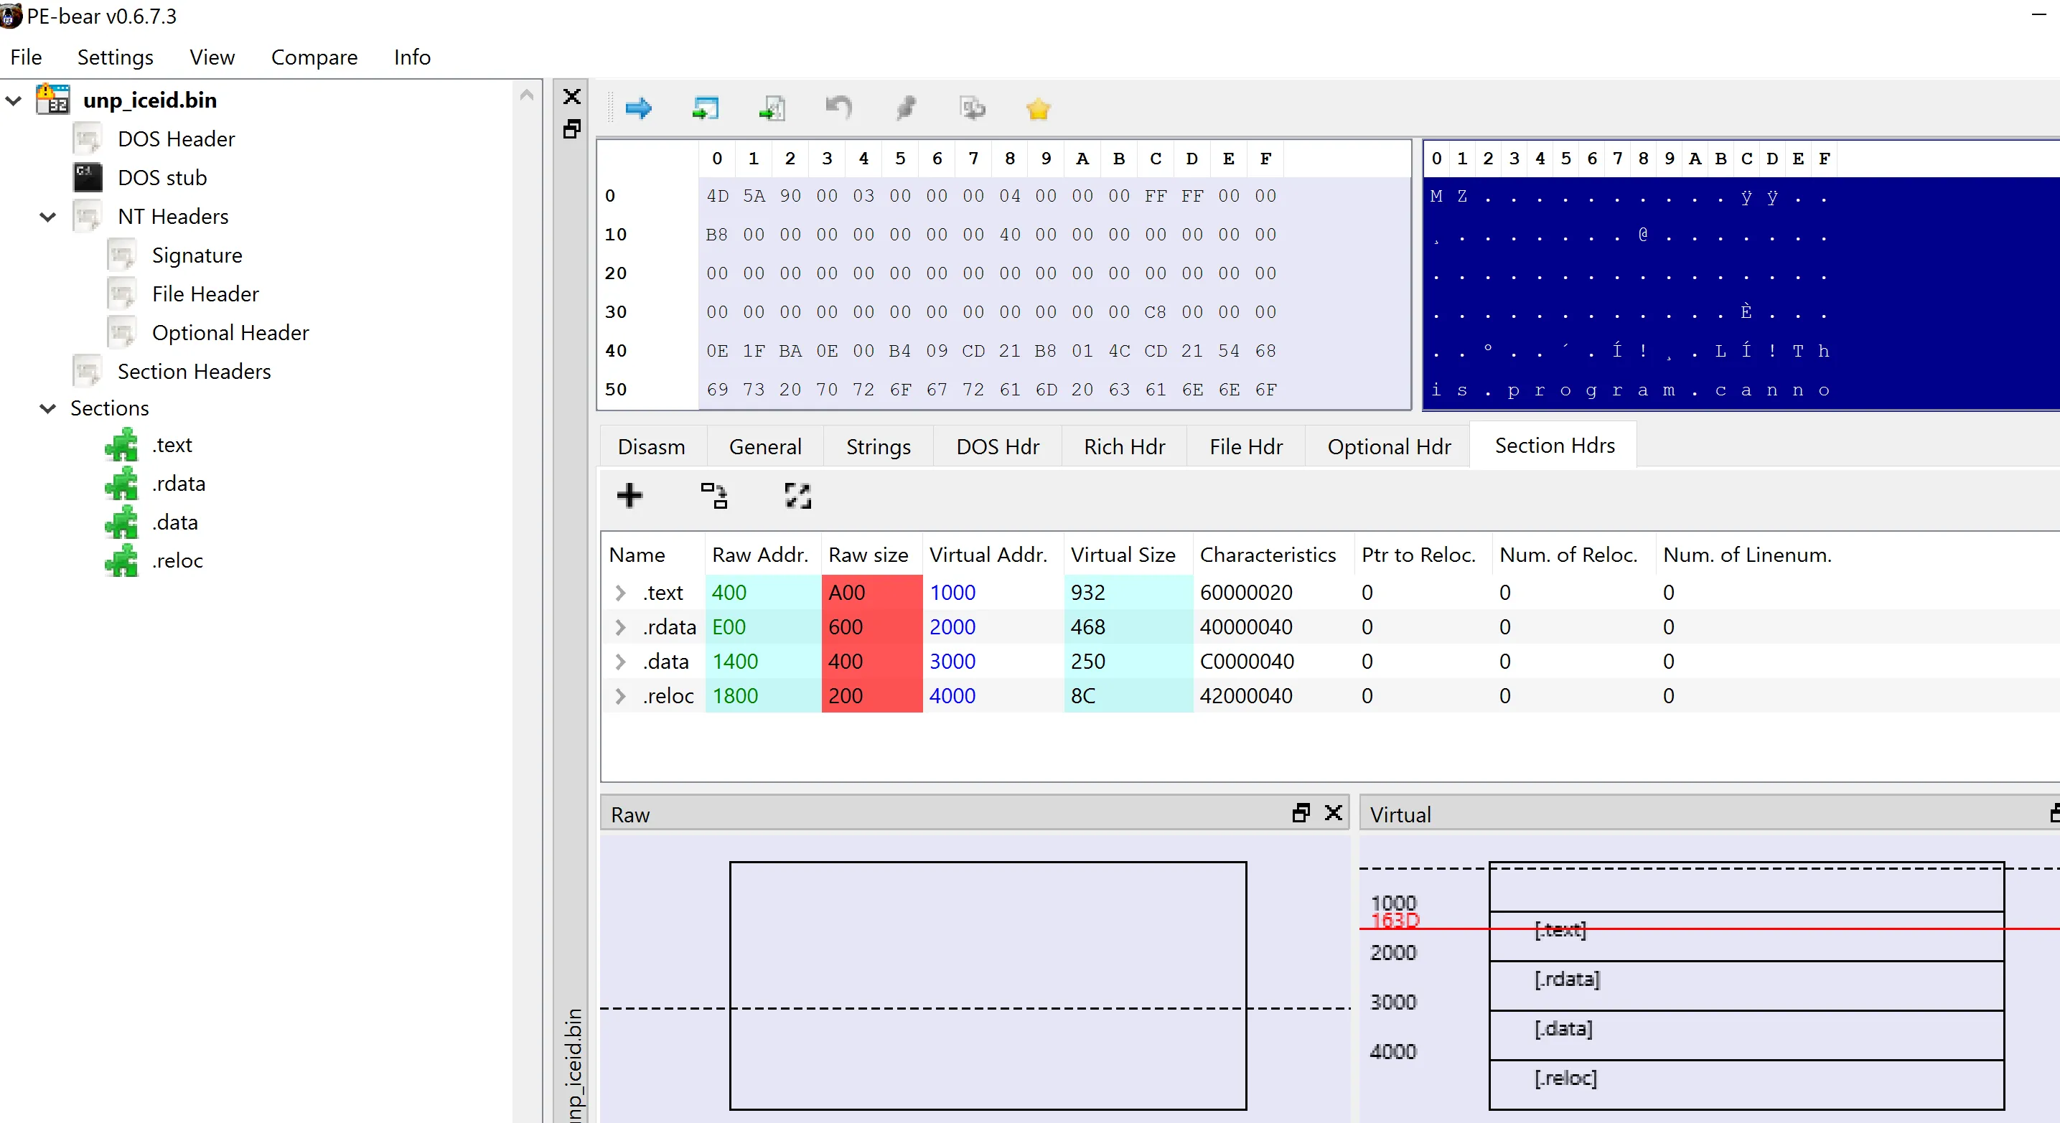Open the View menu
Screen dimensions: 2060x1123
[x=212, y=57]
